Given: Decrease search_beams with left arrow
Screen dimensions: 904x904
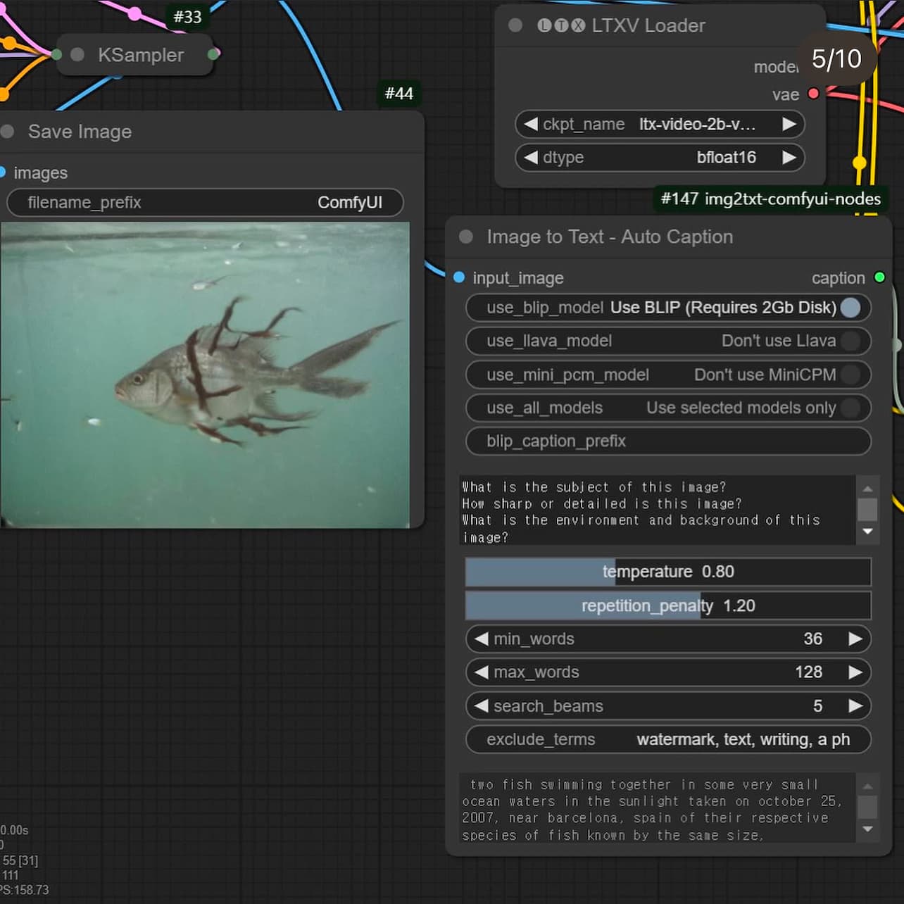Looking at the screenshot, I should 482,705.
